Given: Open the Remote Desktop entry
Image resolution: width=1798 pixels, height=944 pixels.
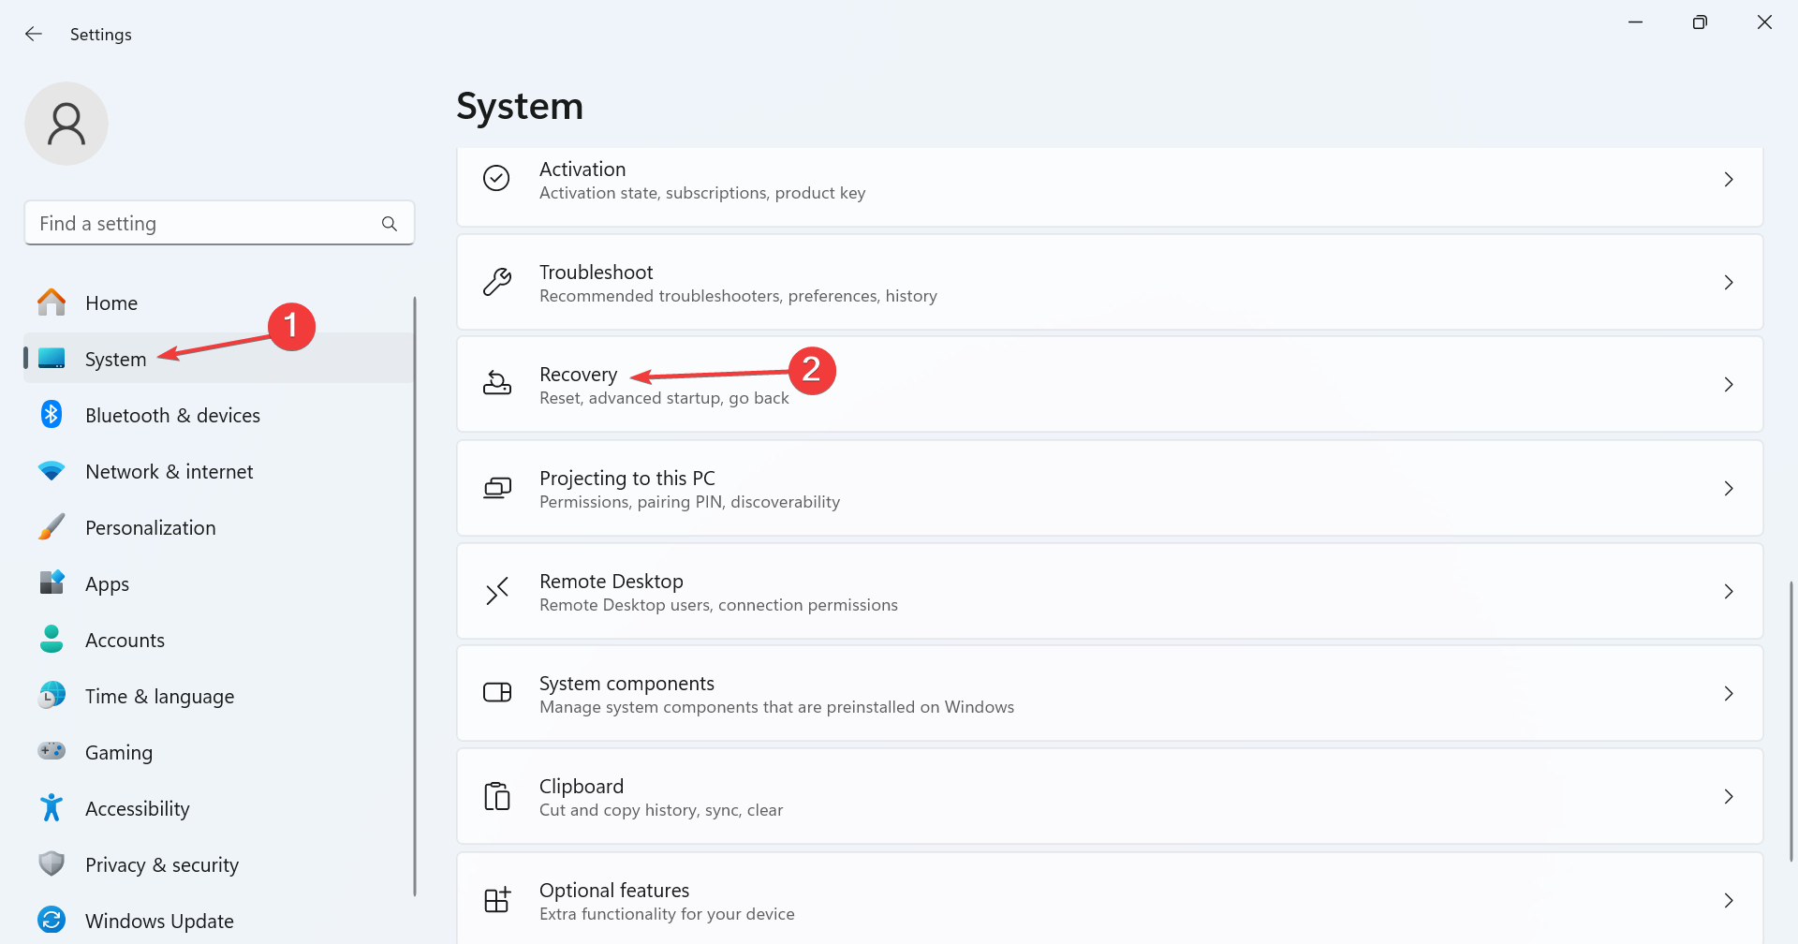Looking at the screenshot, I should [x=1110, y=591].
